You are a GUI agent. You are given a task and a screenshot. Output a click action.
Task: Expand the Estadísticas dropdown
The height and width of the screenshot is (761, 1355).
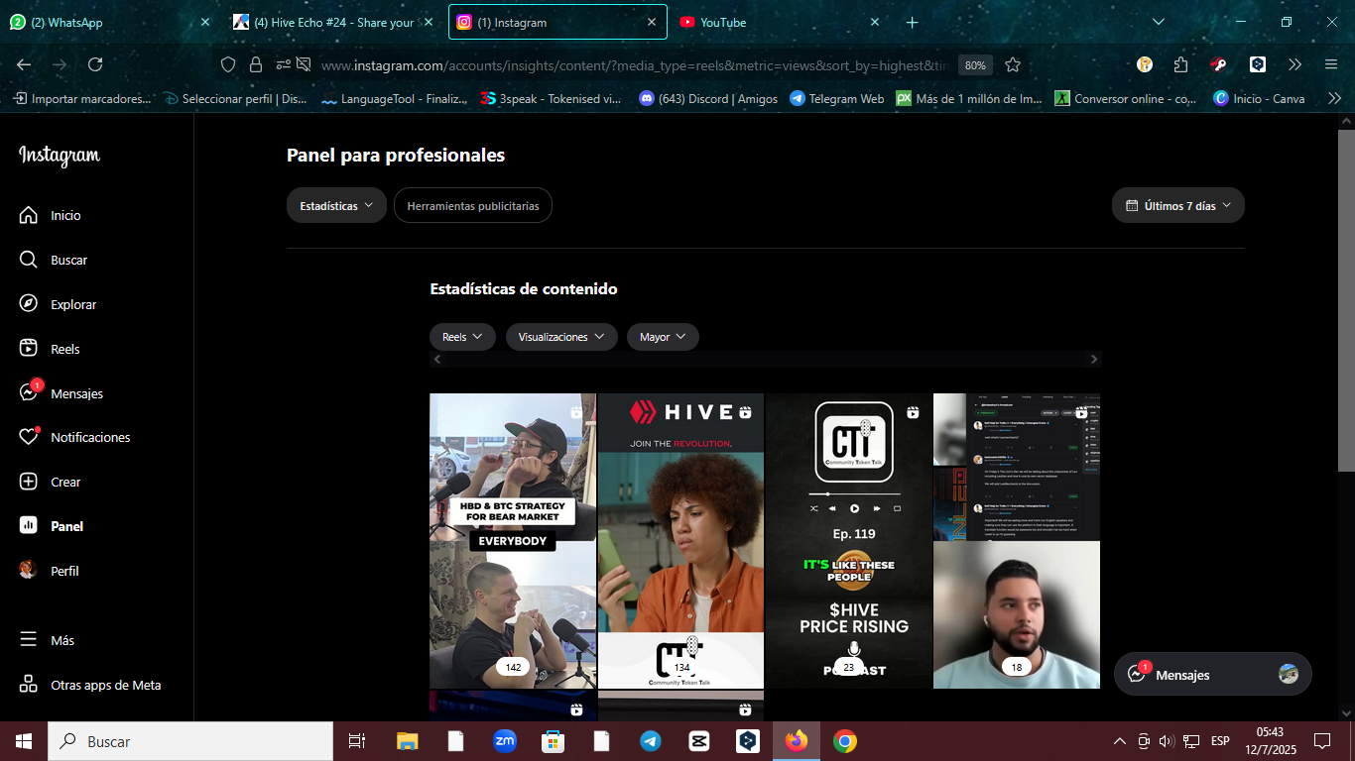[x=336, y=205]
